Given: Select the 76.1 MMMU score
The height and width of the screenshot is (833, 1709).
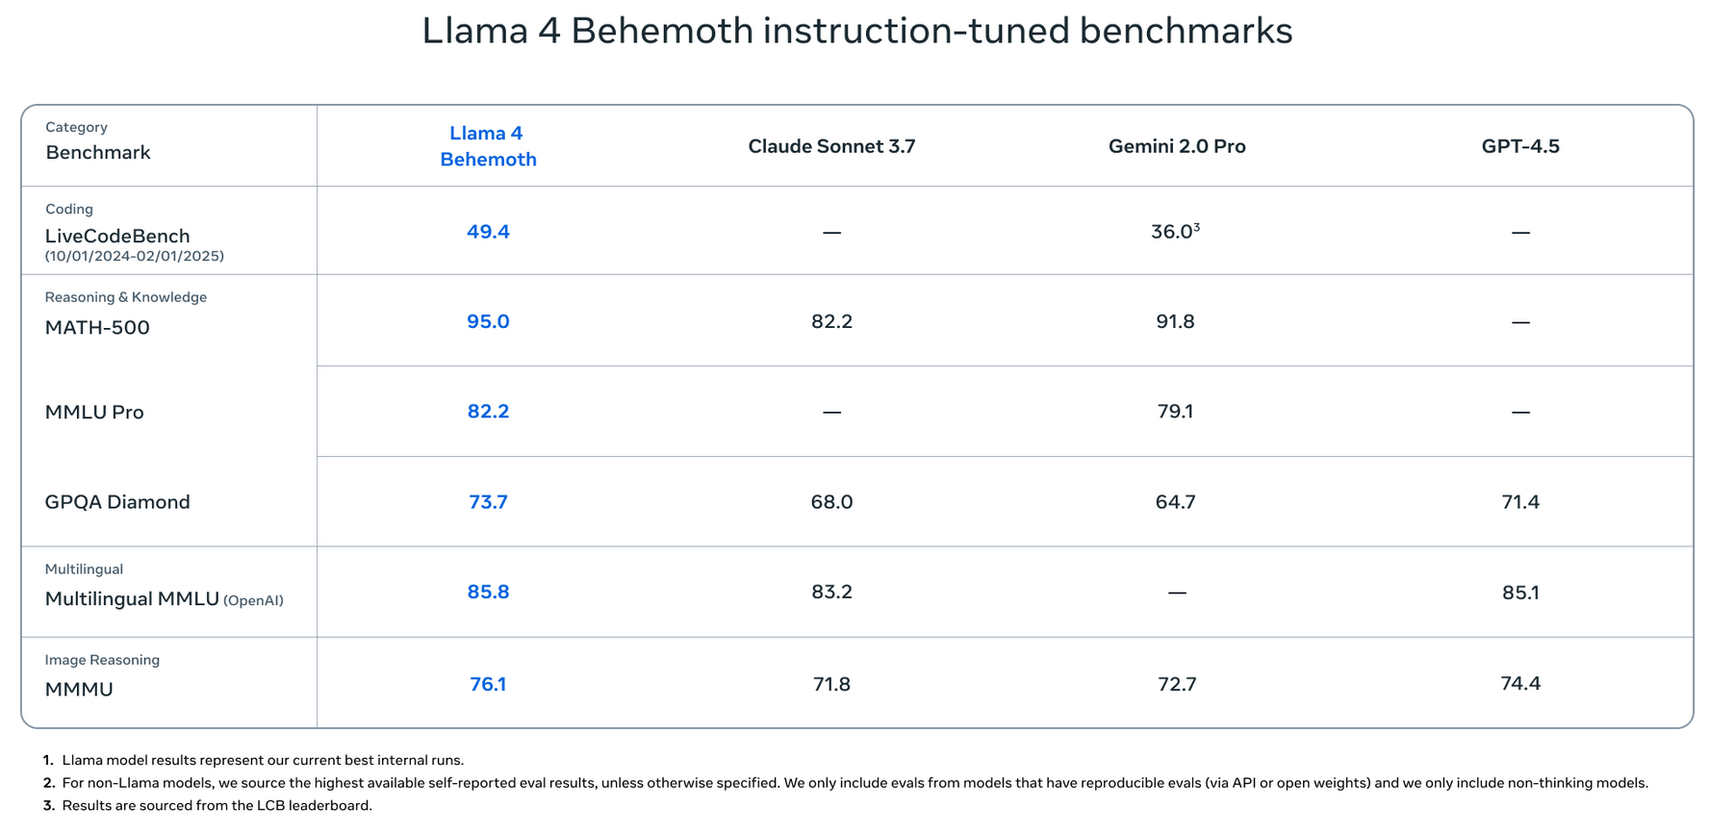Looking at the screenshot, I should 488,684.
